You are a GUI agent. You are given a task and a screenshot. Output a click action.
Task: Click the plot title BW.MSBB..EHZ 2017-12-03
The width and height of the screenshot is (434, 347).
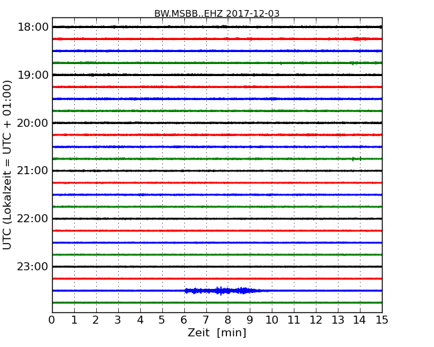pyautogui.click(x=217, y=13)
